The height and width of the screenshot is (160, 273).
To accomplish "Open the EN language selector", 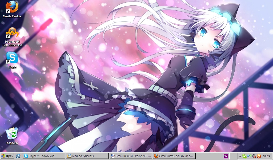I will pyautogui.click(x=226, y=156).
